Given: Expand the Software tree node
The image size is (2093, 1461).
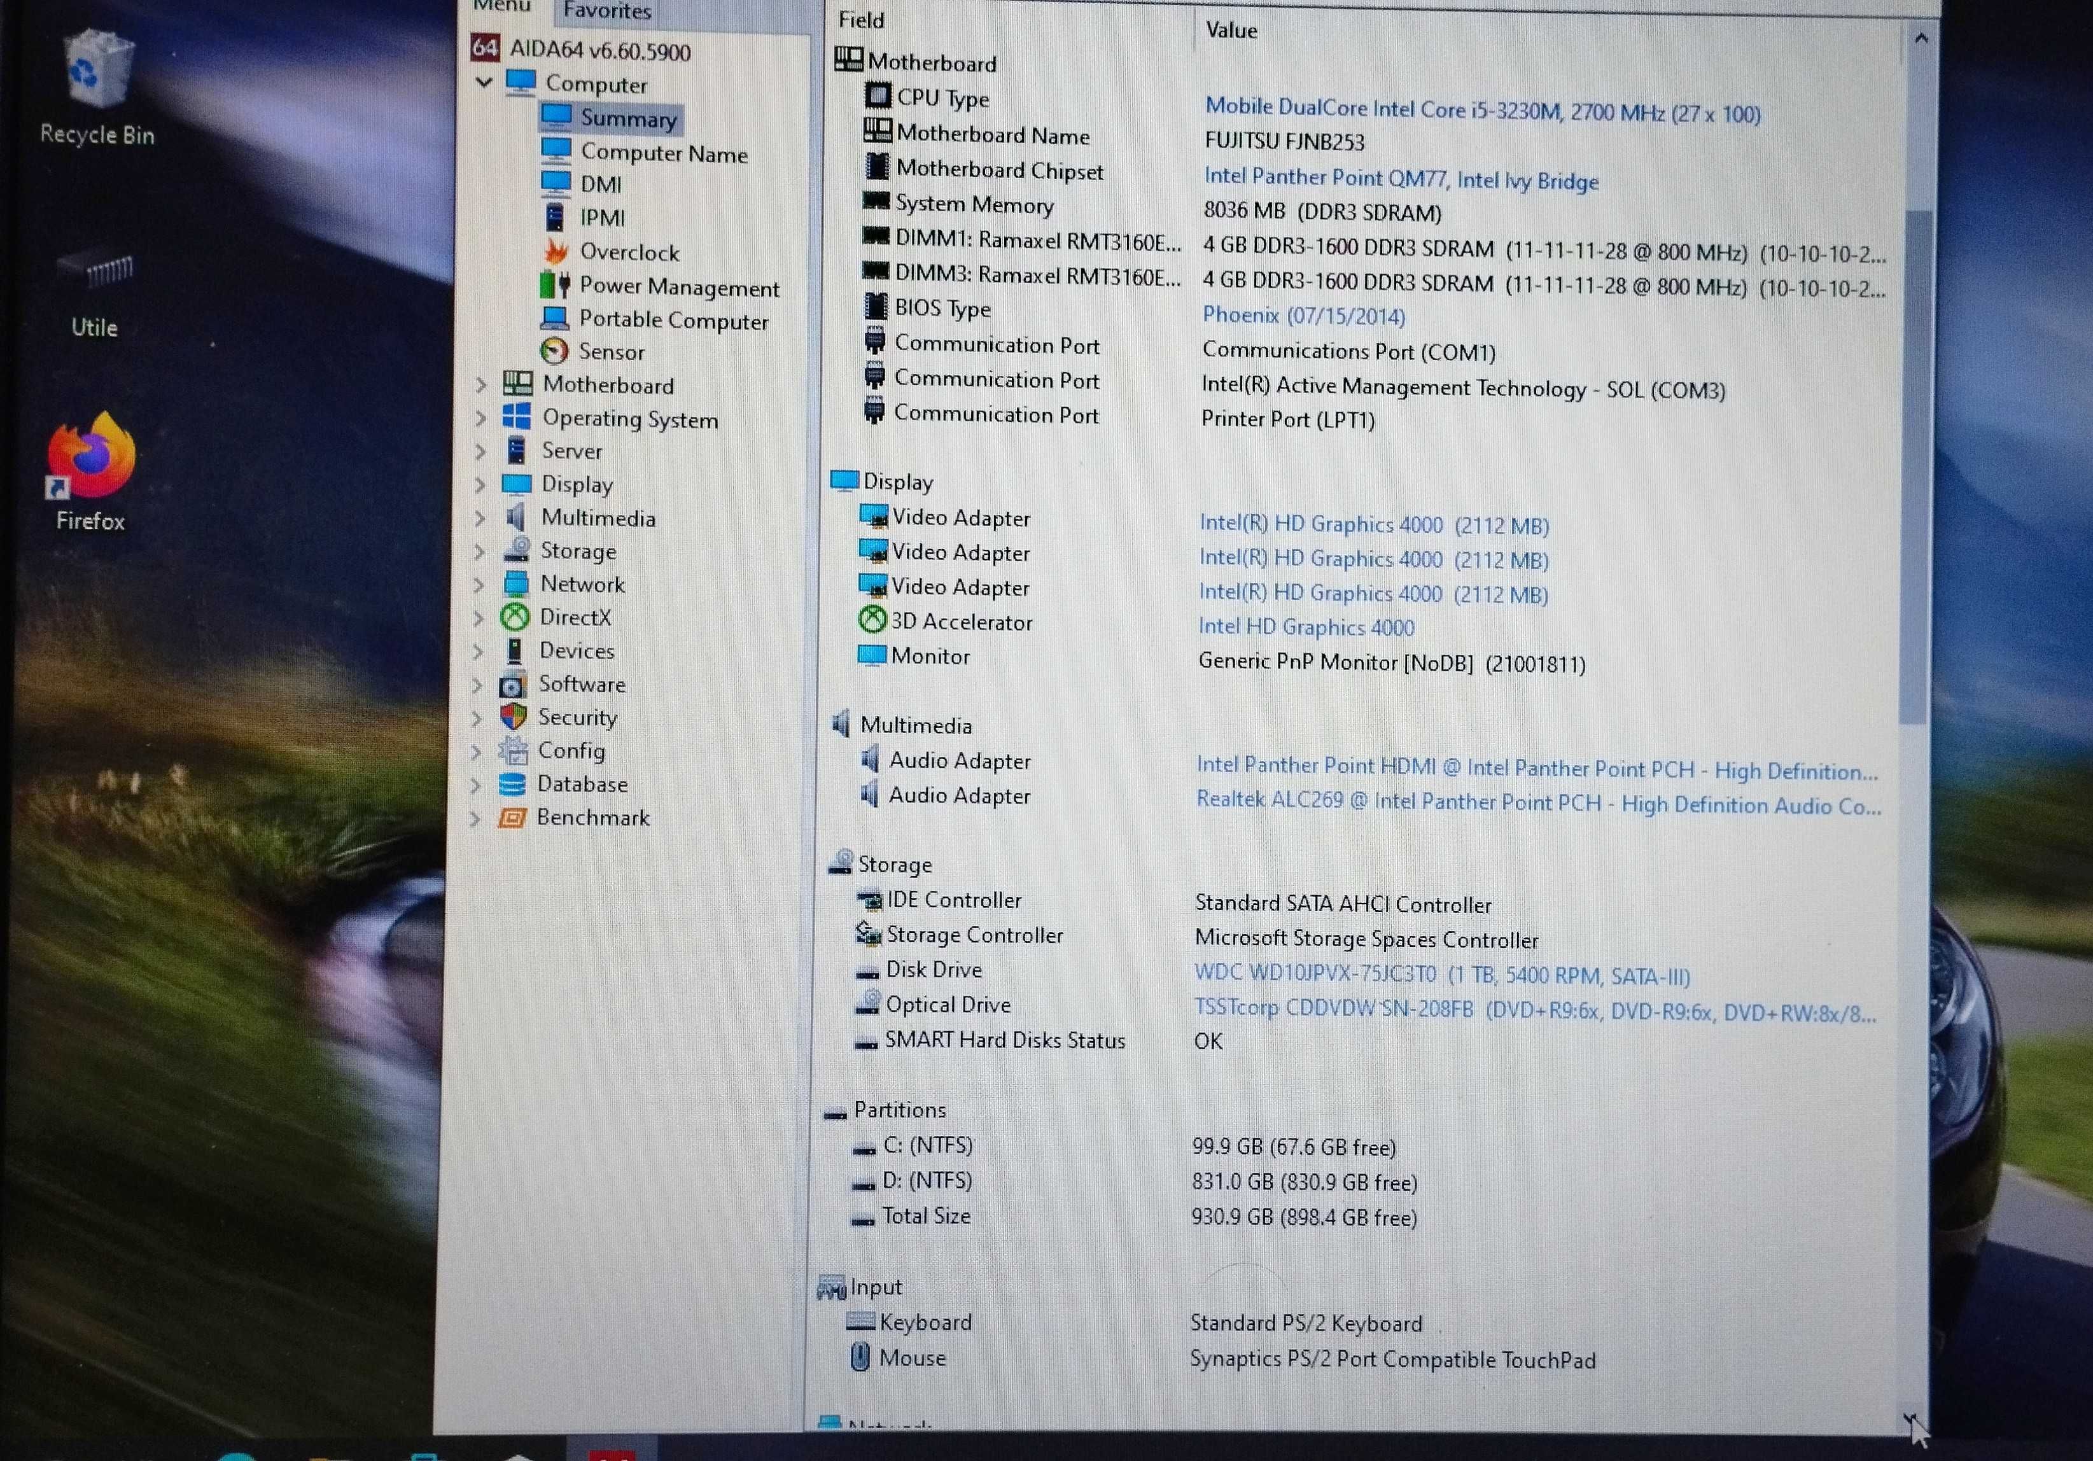Looking at the screenshot, I should 477,685.
